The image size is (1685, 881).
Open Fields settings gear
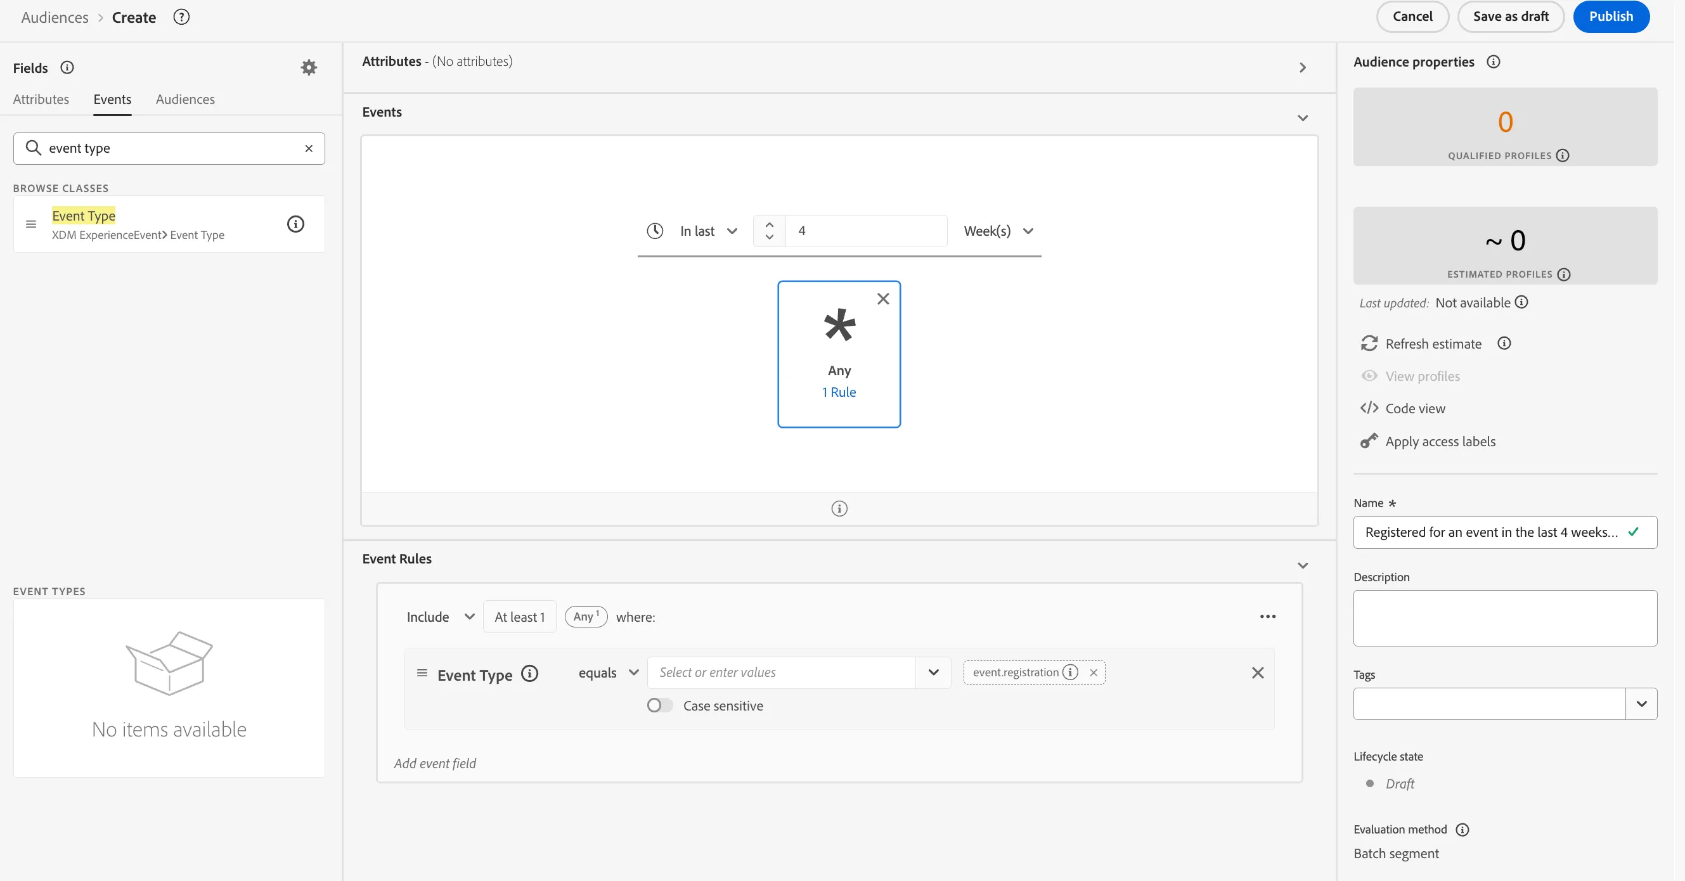tap(309, 67)
